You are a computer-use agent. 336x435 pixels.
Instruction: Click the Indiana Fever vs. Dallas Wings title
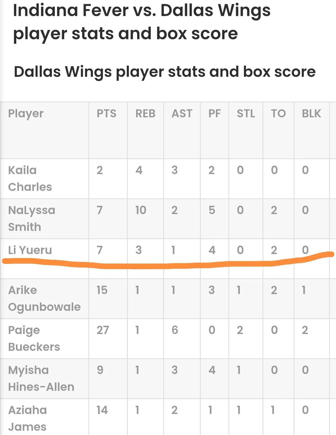pos(142,22)
